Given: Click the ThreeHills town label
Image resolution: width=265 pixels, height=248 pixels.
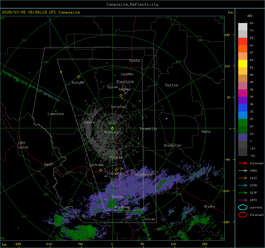Looking at the screenshot, I should point(148,129).
